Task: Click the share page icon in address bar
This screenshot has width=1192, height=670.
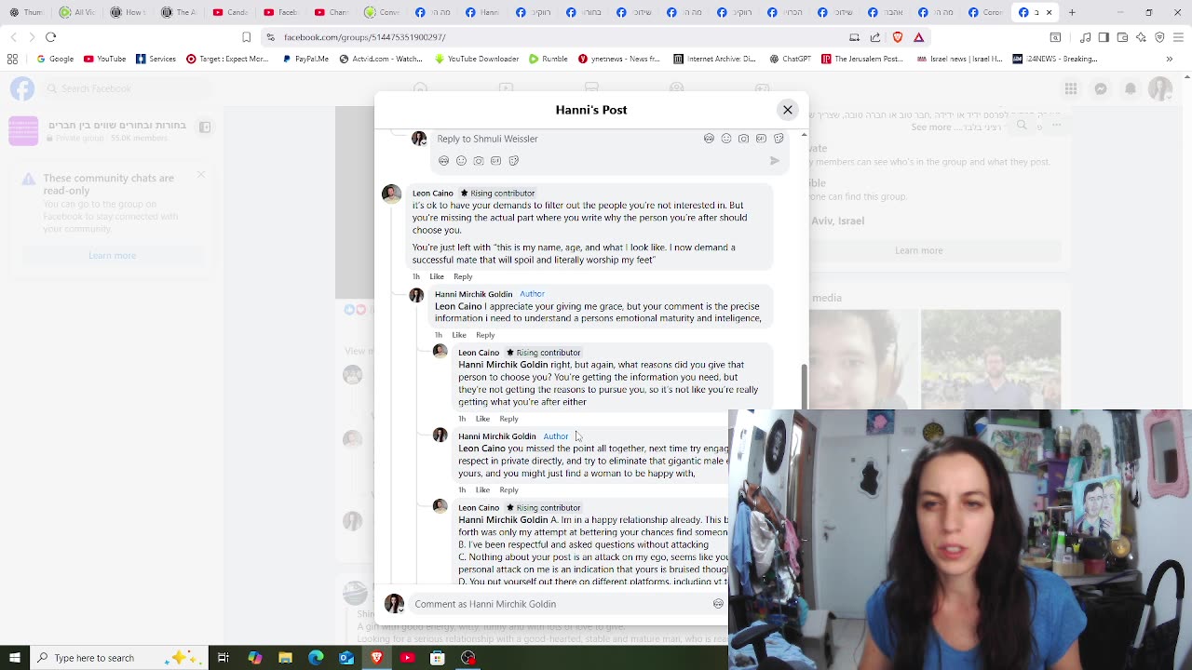Action: tap(875, 37)
